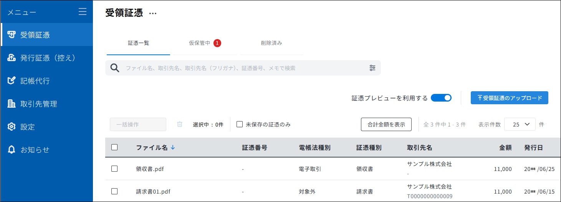Click the trash delete icon
This screenshot has width=561, height=202.
tap(179, 124)
